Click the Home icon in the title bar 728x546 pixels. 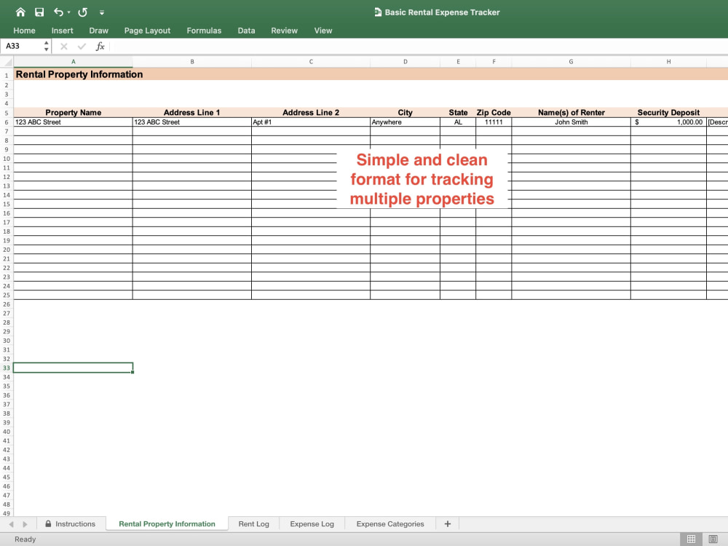(21, 12)
